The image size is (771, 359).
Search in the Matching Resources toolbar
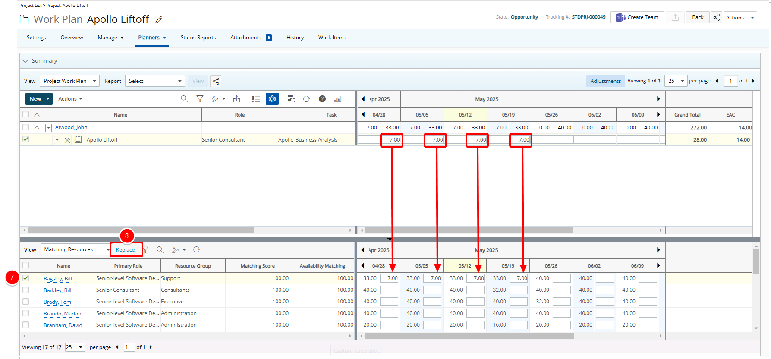[160, 249]
